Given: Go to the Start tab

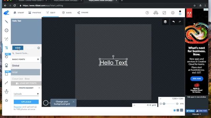Looking at the screenshot, I should [19, 12].
